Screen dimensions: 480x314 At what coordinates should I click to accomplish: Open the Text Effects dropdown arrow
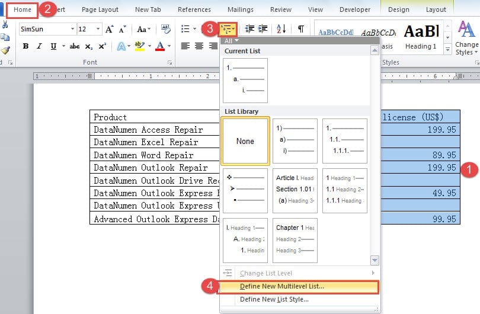(x=129, y=46)
